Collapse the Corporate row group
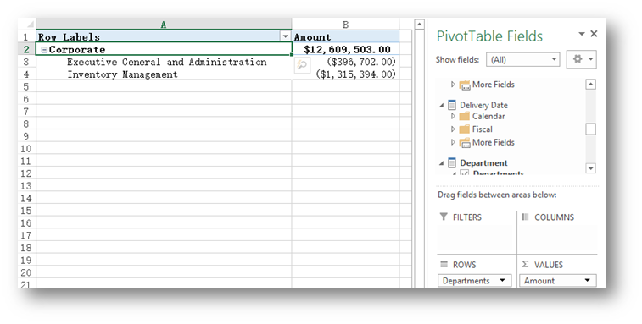This screenshot has width=642, height=324. pyautogui.click(x=44, y=50)
